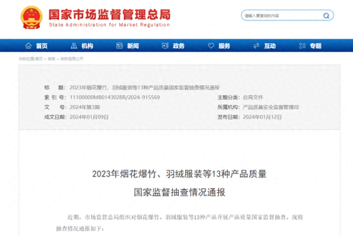The width and height of the screenshot is (353, 235).
Task: Click the list icon beside 专题
Action: click(x=302, y=46)
